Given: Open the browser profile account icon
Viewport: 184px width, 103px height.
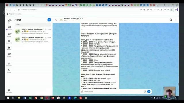Looking at the screenshot, I should point(171,10).
